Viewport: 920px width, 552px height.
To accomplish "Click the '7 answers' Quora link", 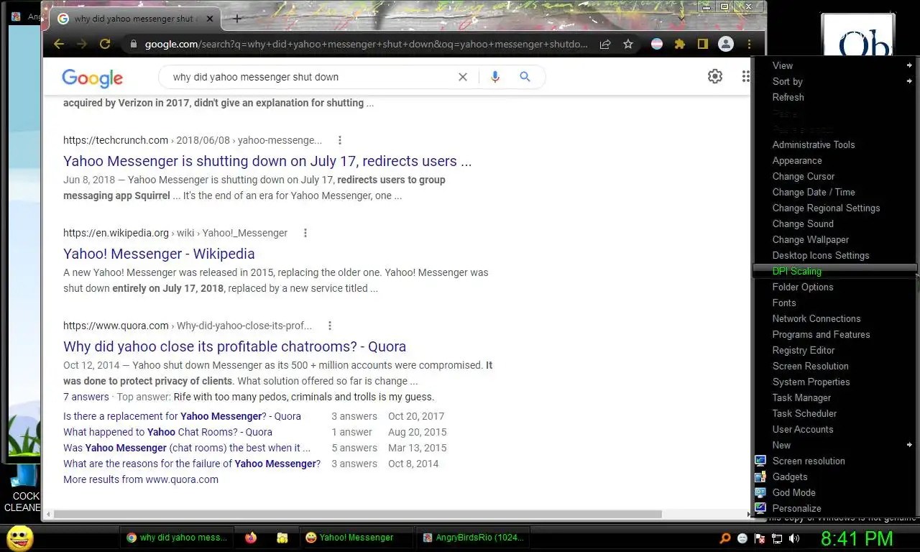I will (x=86, y=397).
